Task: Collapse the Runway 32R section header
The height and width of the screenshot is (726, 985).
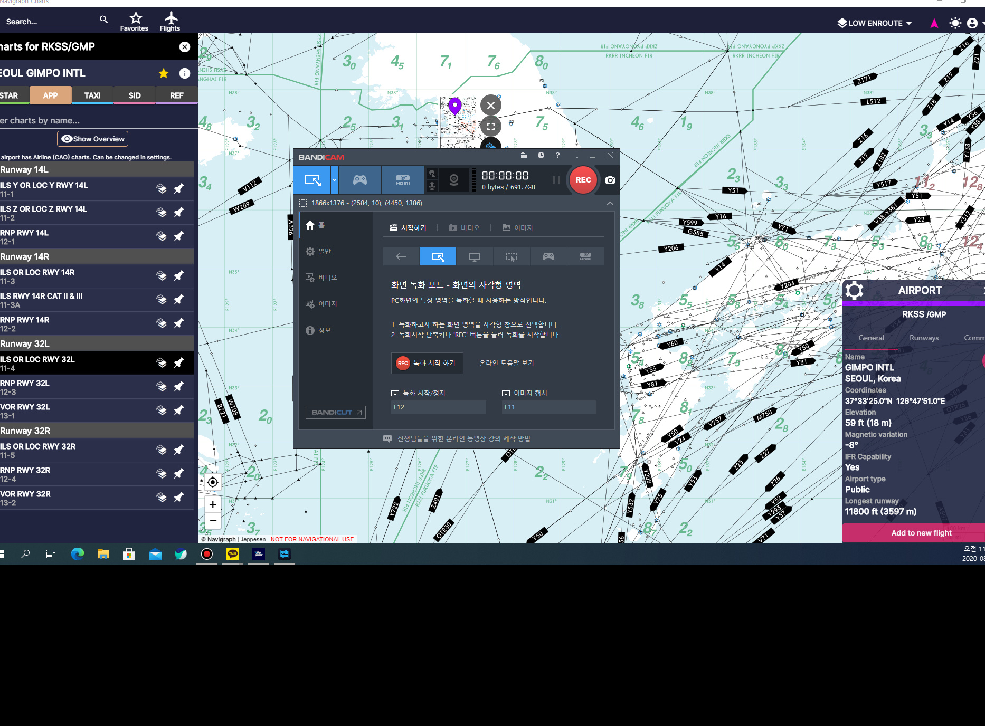Action: tap(97, 431)
